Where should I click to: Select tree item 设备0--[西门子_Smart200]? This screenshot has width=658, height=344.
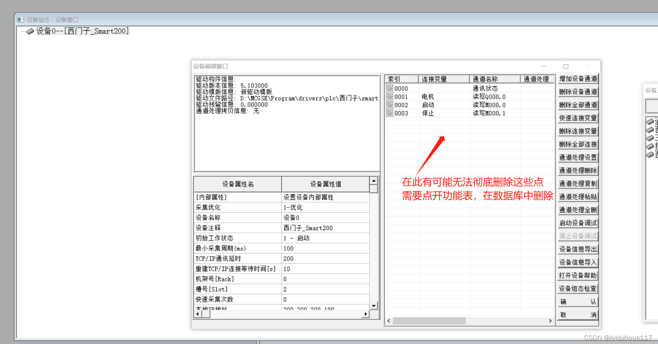point(82,31)
